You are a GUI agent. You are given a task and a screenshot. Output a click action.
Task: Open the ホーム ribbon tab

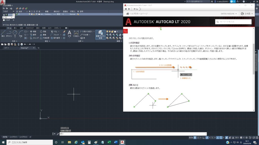pos(9,28)
